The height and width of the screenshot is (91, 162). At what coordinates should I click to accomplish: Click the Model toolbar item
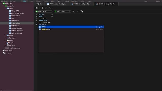(82, 1)
